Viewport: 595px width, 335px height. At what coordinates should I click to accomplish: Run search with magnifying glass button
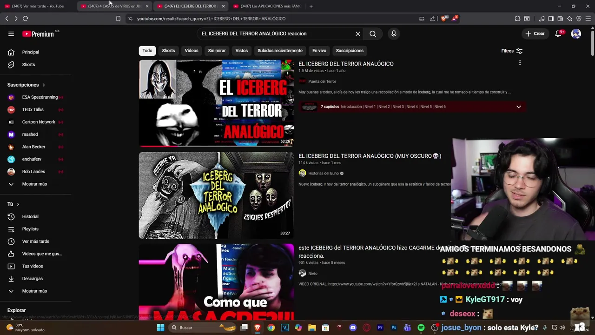(373, 33)
